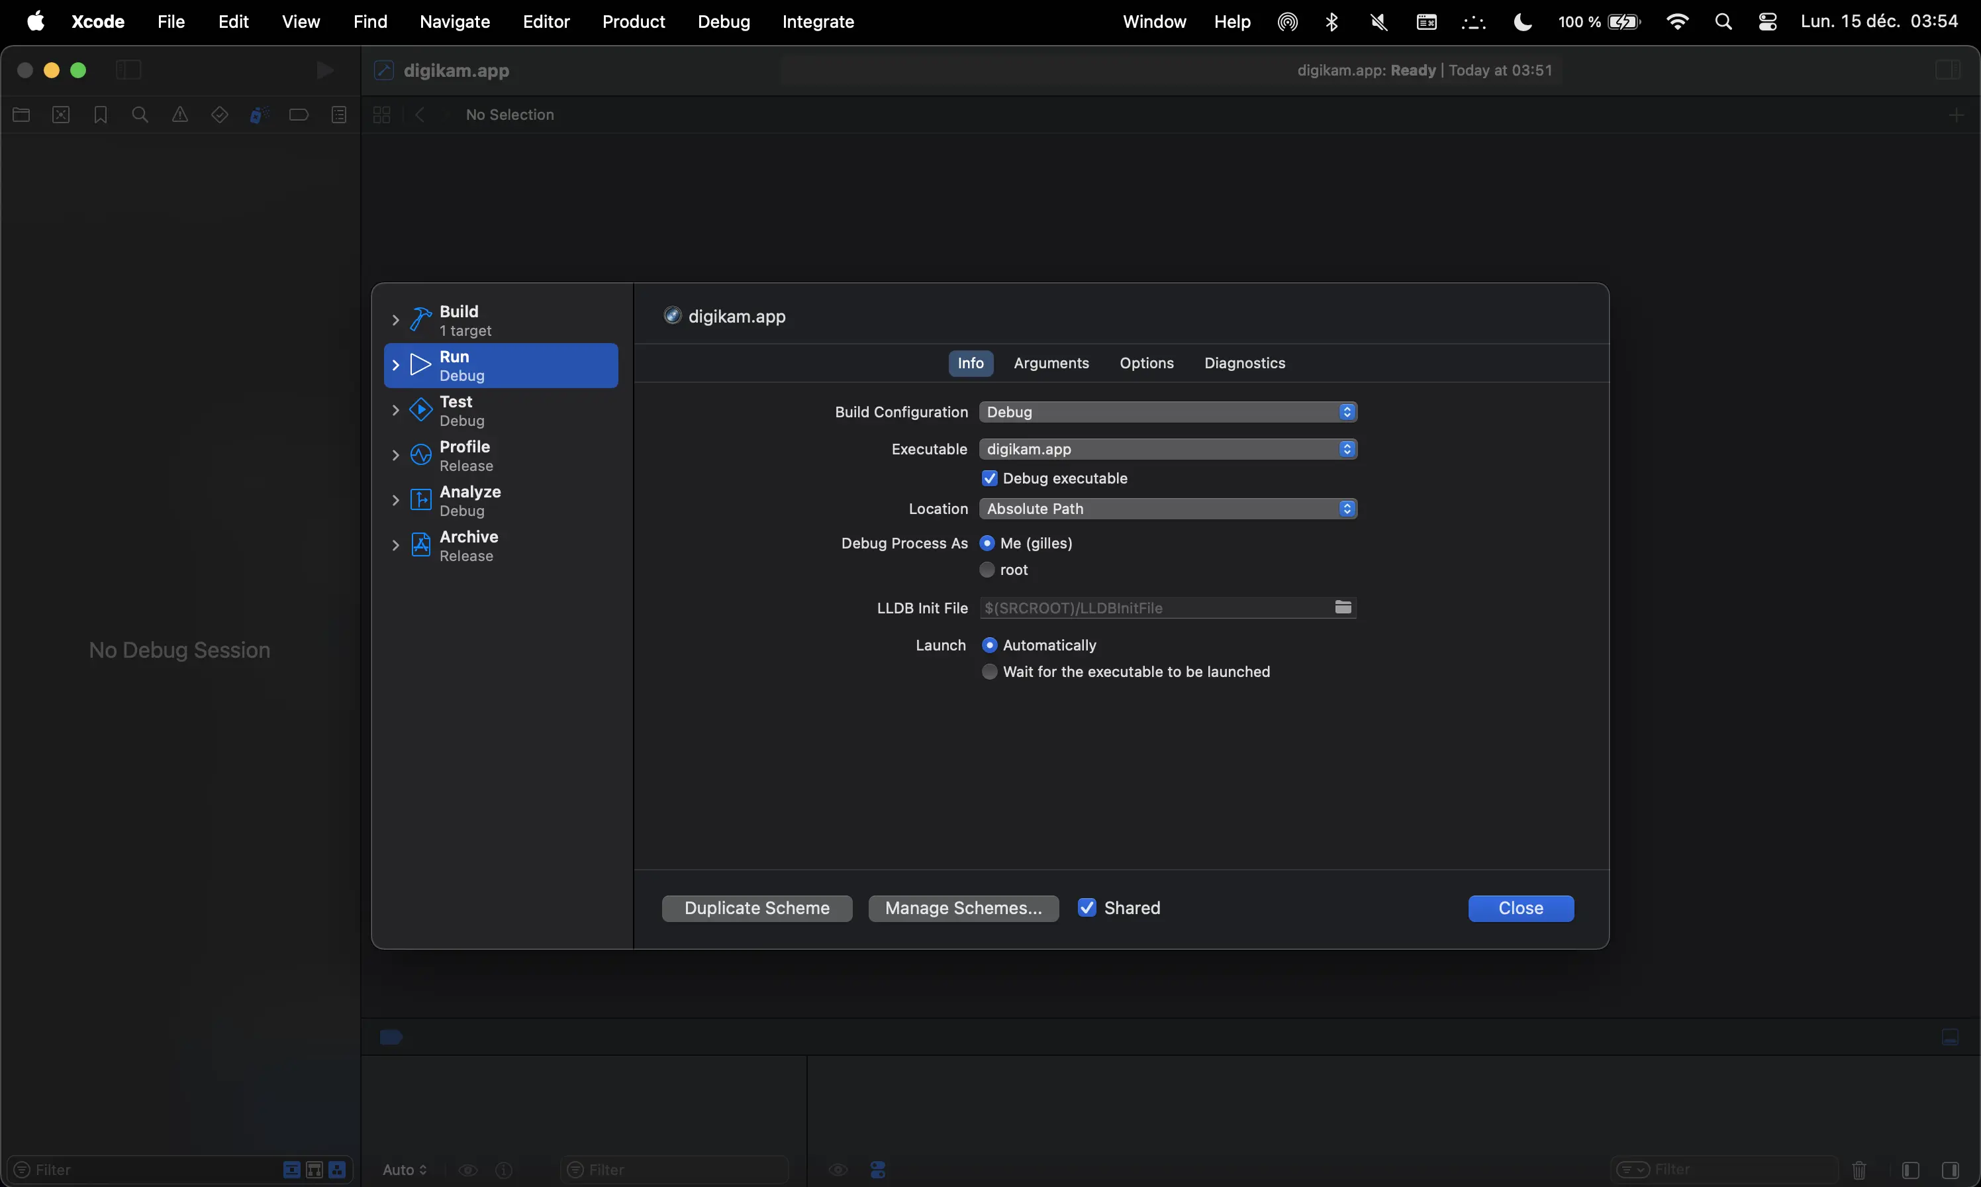
Task: Choose Wait for the executable to be launched
Action: pyautogui.click(x=990, y=671)
